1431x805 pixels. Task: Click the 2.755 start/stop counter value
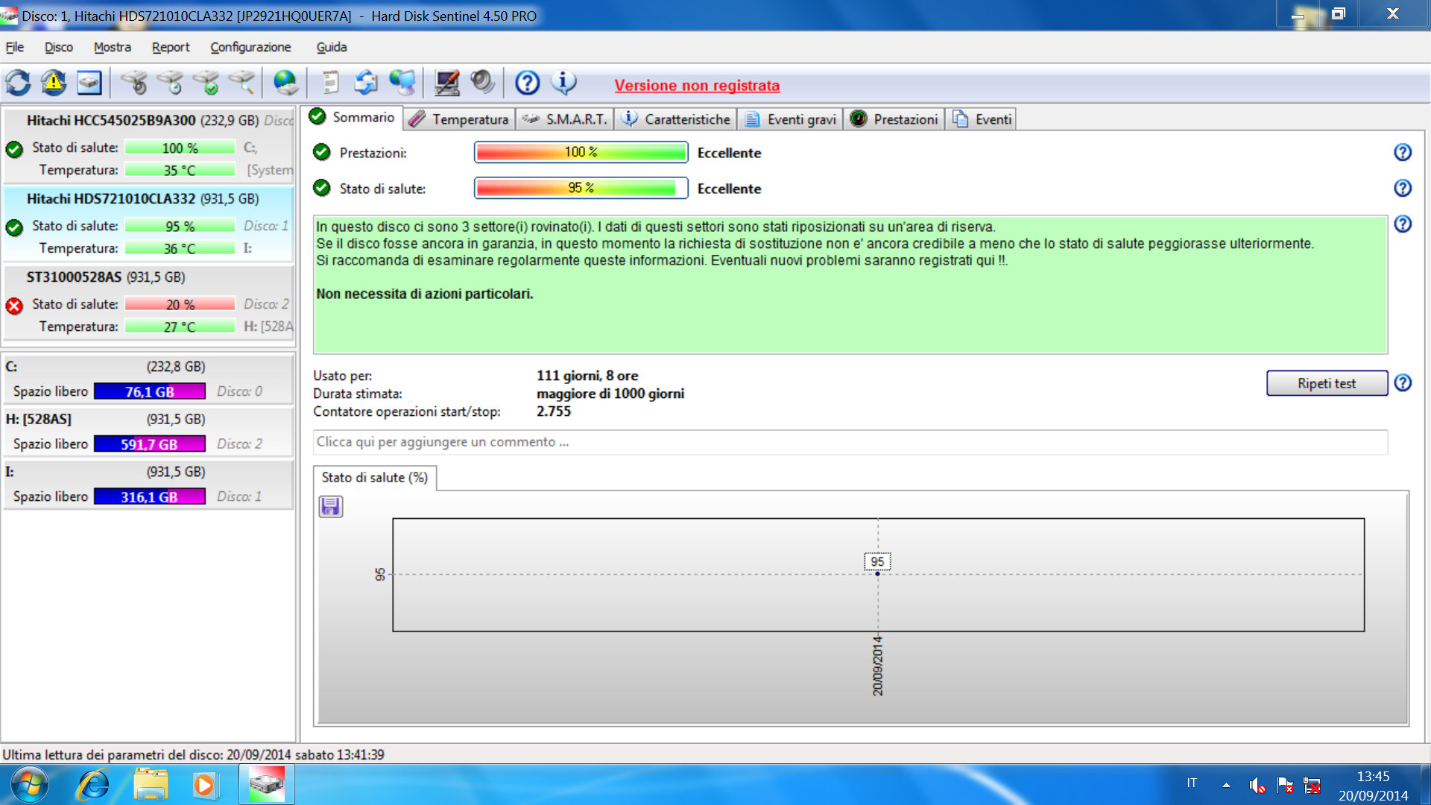coord(554,411)
